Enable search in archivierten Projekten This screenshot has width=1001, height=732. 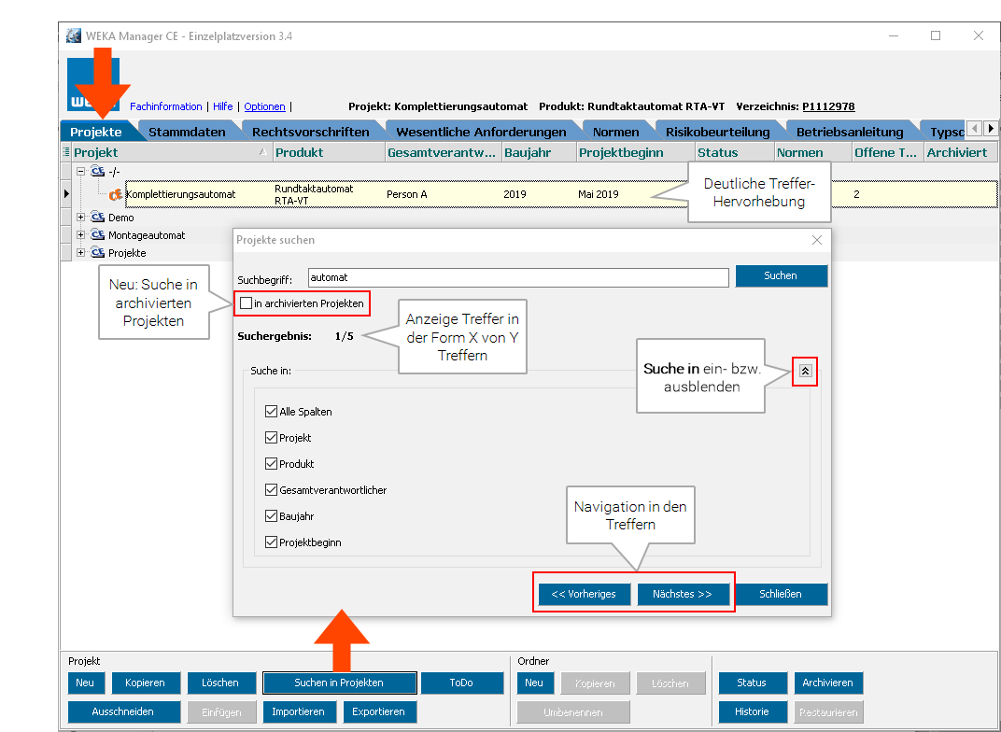coord(247,303)
